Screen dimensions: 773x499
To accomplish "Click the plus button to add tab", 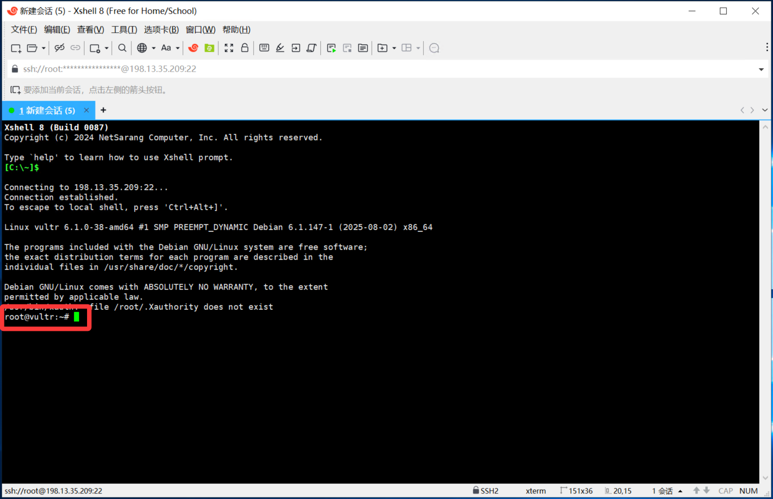I will click(x=103, y=110).
